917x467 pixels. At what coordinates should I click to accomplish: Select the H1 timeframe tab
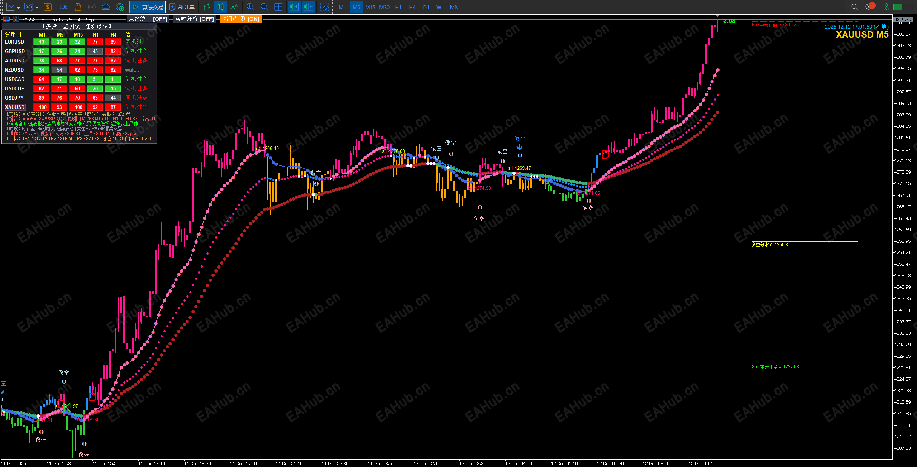[398, 7]
